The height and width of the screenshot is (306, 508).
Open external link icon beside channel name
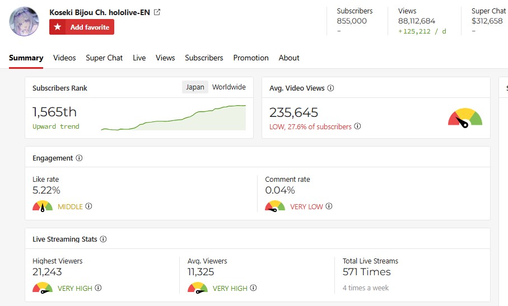tap(157, 12)
